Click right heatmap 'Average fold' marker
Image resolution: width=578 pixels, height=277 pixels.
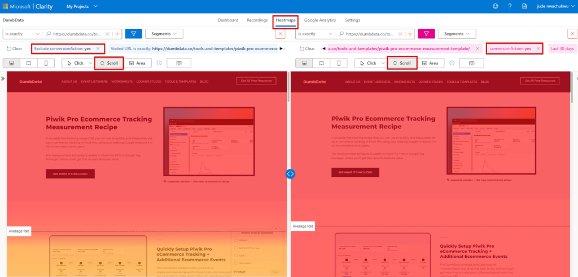point(303,226)
